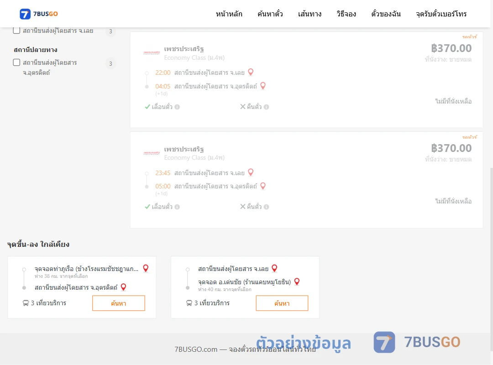Open map pin for 05:00 Uttaradit arrival
493x365 pixels.
(263, 186)
